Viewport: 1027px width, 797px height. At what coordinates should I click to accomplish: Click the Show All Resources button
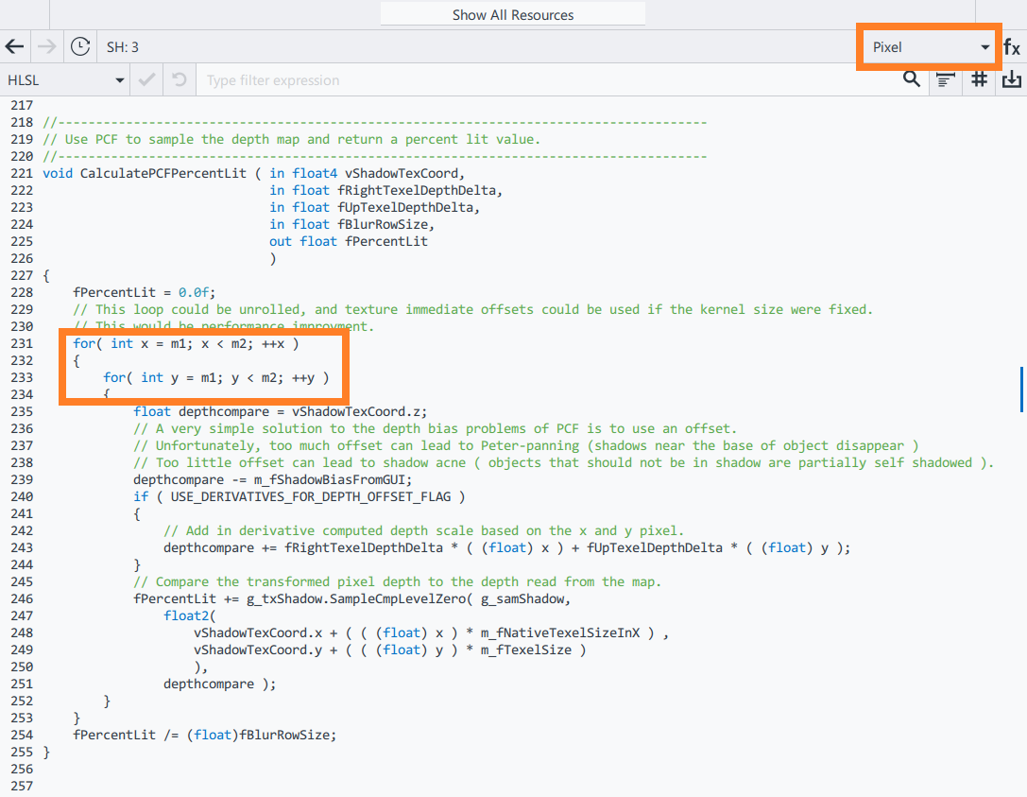tap(512, 14)
